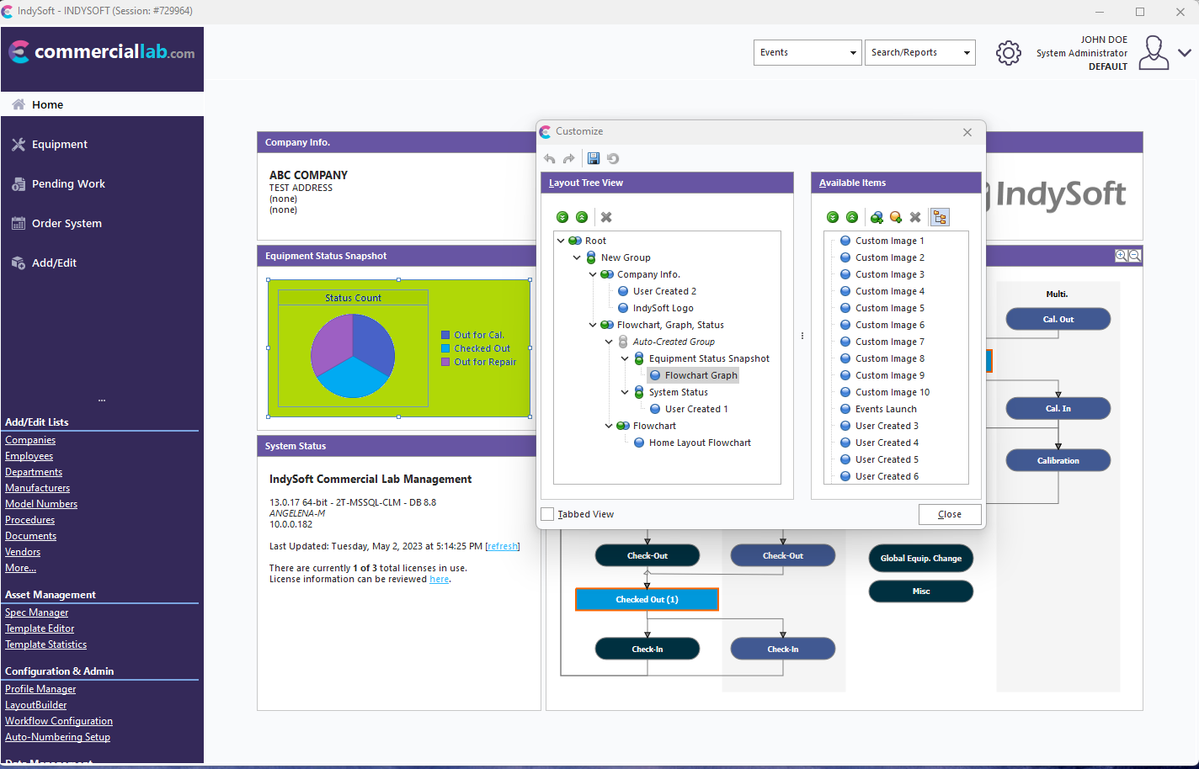The width and height of the screenshot is (1199, 769).
Task: Click the refresh link in System Status
Action: (503, 546)
